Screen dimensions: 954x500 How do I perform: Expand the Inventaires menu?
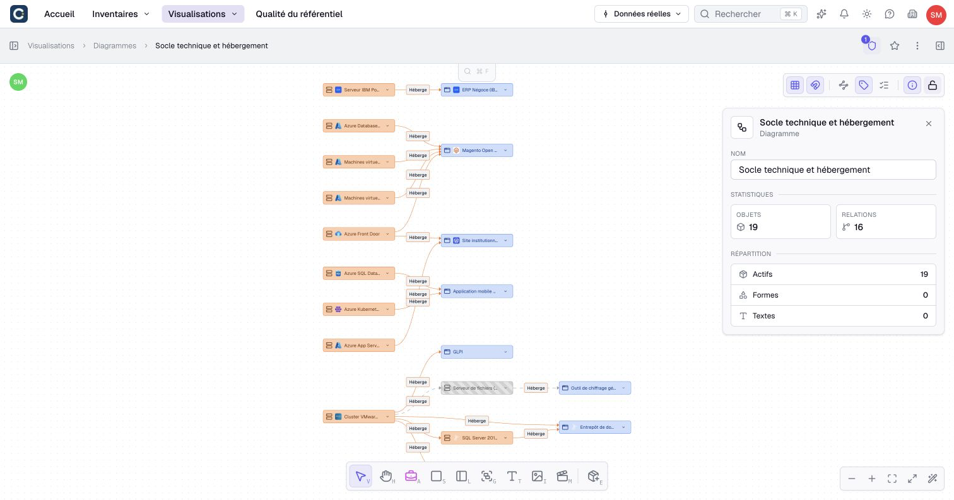click(x=121, y=14)
